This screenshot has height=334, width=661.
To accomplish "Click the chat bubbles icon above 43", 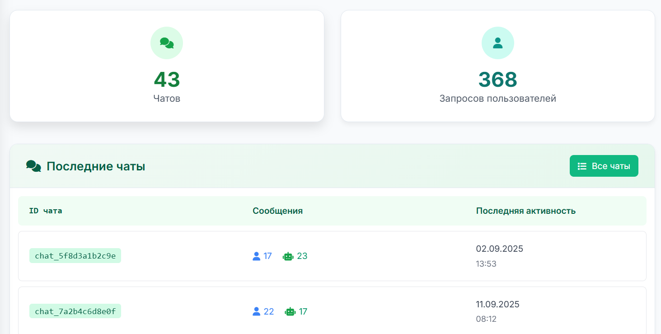I will pos(167,43).
